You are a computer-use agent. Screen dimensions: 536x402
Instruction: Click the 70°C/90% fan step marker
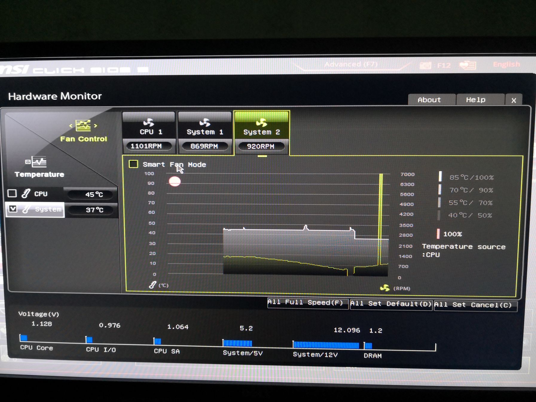(440, 189)
